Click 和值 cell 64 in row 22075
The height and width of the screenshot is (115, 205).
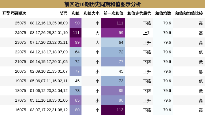[x=76, y=52]
